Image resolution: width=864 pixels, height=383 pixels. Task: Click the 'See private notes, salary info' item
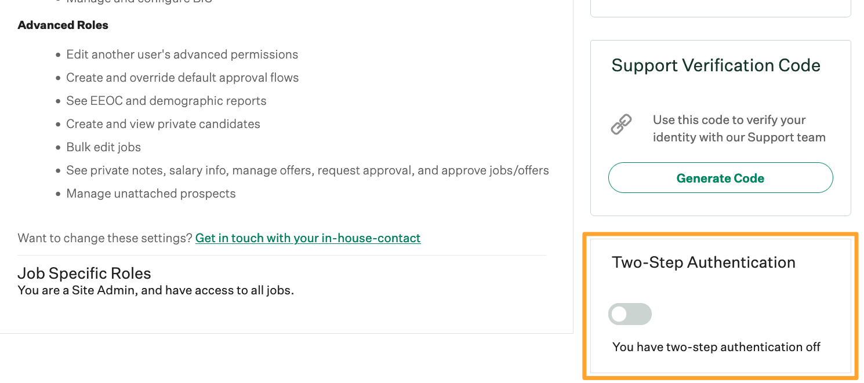307,170
